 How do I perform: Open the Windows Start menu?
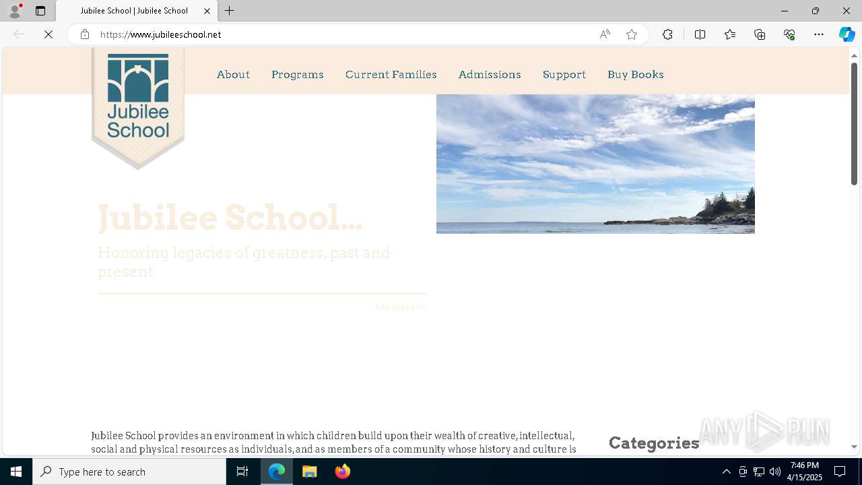[16, 472]
